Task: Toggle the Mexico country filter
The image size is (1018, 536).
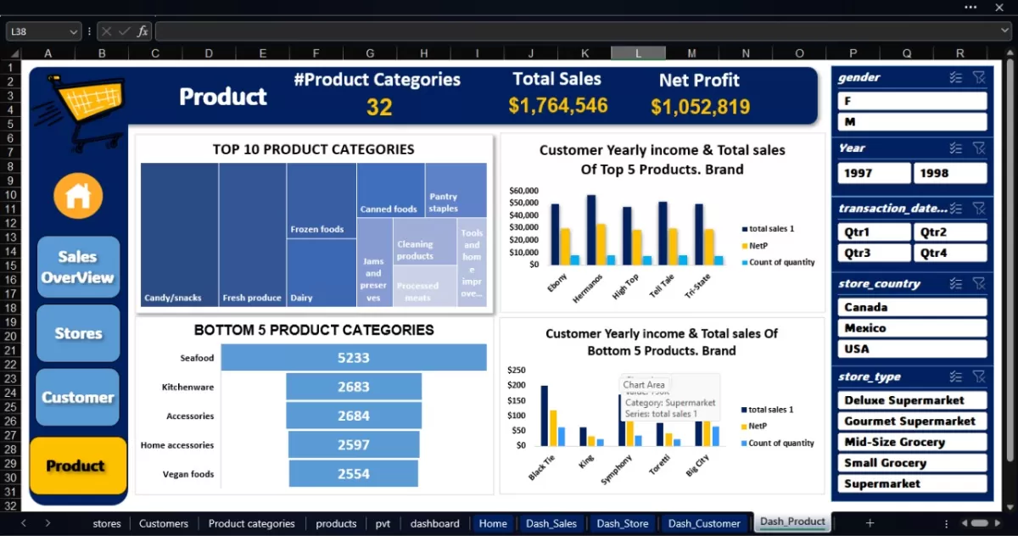Action: pos(912,328)
